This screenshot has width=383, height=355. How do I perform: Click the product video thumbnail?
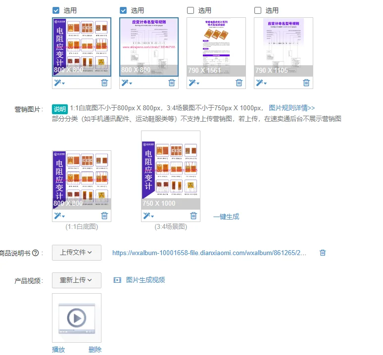(77, 318)
